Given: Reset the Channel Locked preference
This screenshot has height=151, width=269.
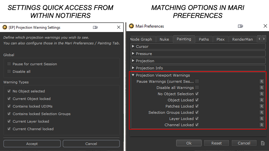Looking at the screenshot, I should click(262, 125).
